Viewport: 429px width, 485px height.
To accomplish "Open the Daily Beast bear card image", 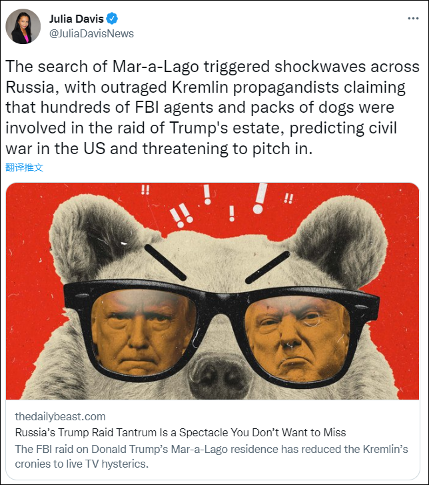I will (213, 291).
